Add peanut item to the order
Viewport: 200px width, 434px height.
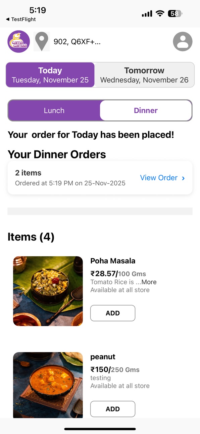(113, 409)
